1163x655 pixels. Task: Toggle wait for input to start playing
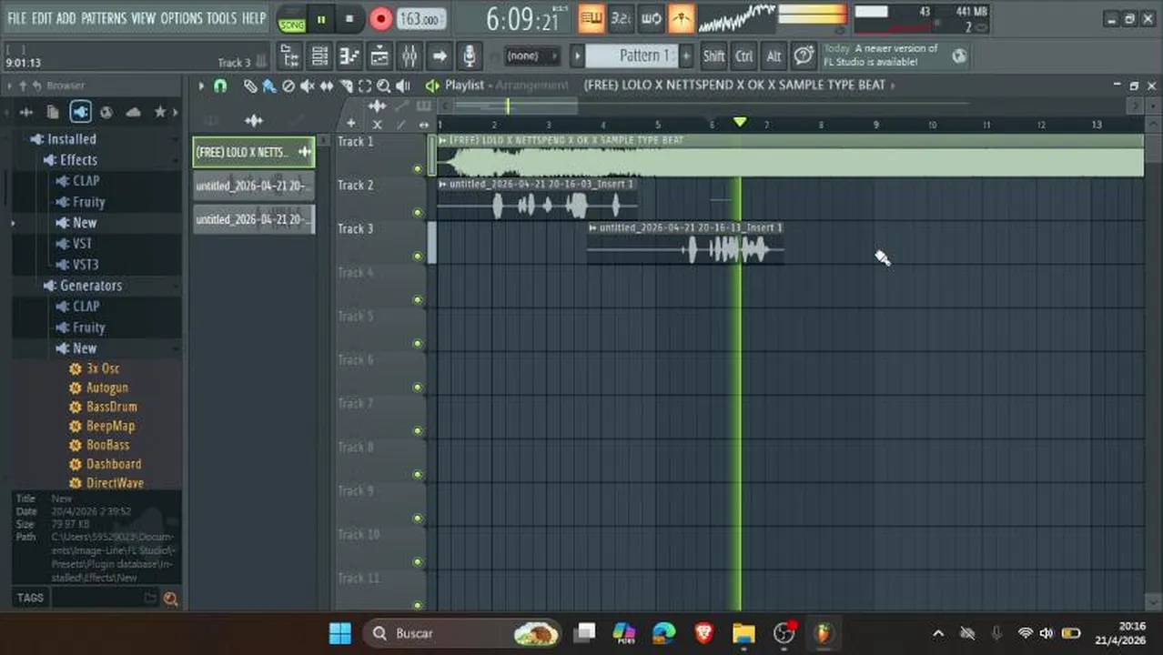click(x=652, y=18)
